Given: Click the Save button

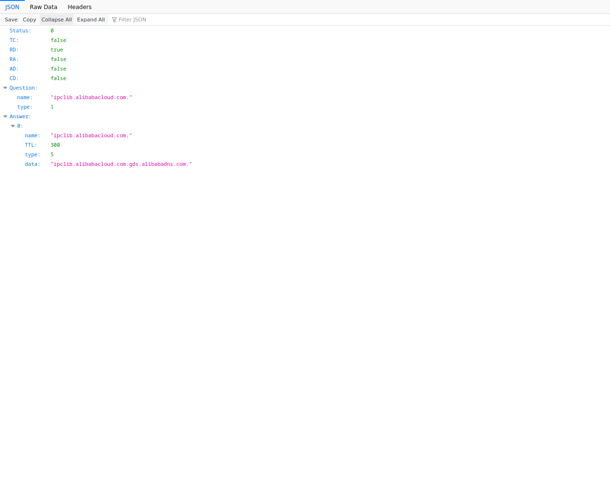Looking at the screenshot, I should (11, 20).
